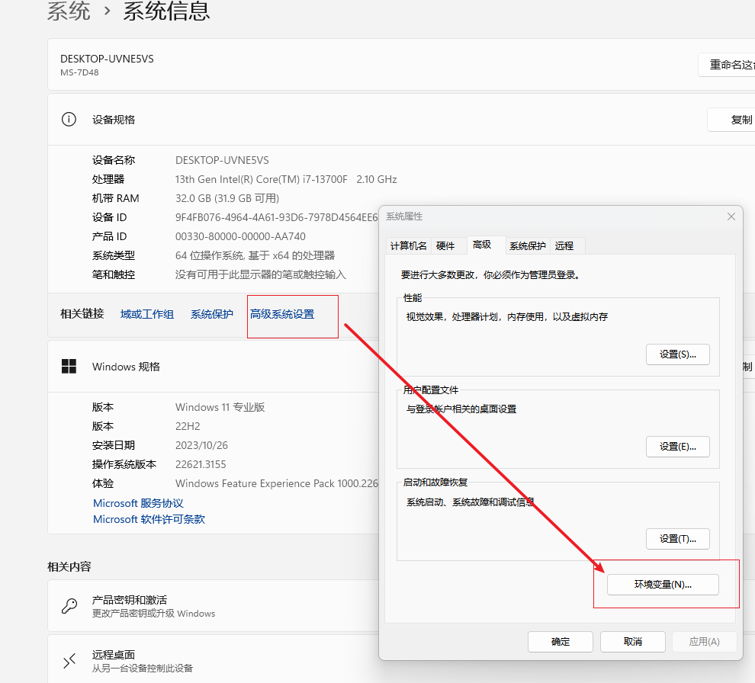Viewport: 755px width, 683px height.
Task: Select the device ID value 9F4FB076-4964
Action: (276, 217)
